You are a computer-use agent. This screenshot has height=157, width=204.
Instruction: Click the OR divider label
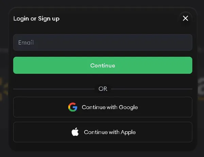click(103, 89)
